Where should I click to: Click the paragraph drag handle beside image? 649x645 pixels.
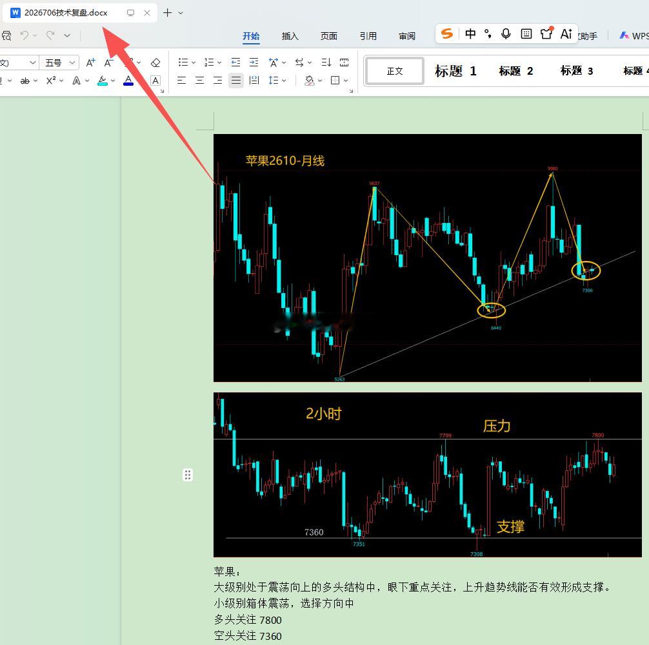tap(188, 475)
